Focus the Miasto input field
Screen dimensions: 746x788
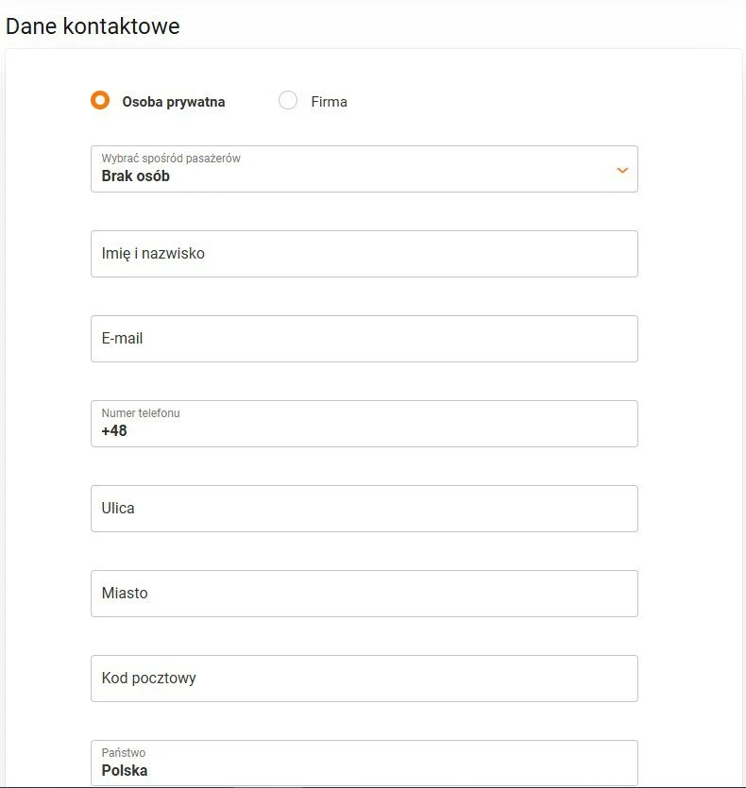point(364,594)
